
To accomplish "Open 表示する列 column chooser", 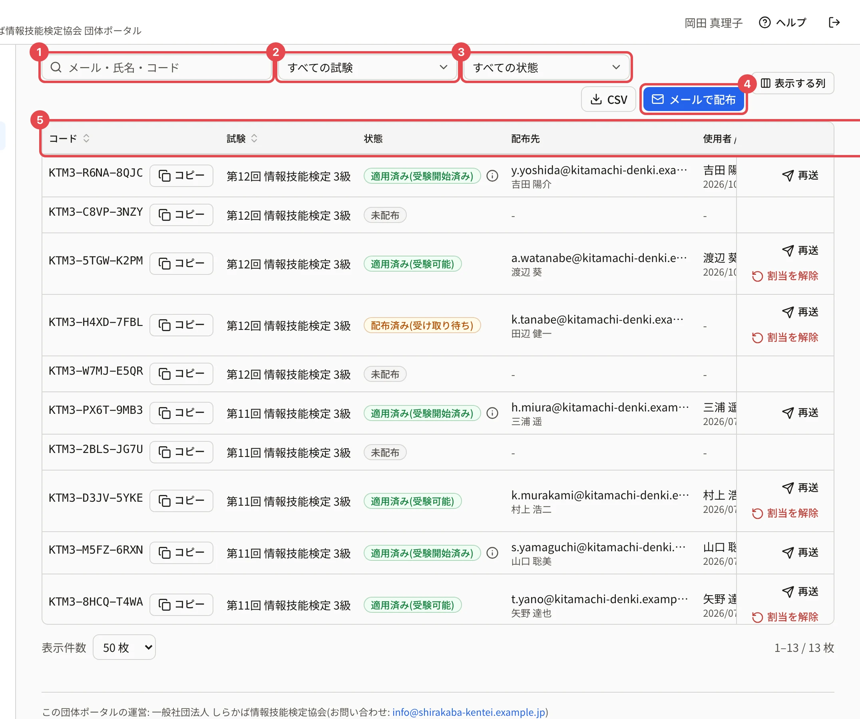I will (x=793, y=83).
